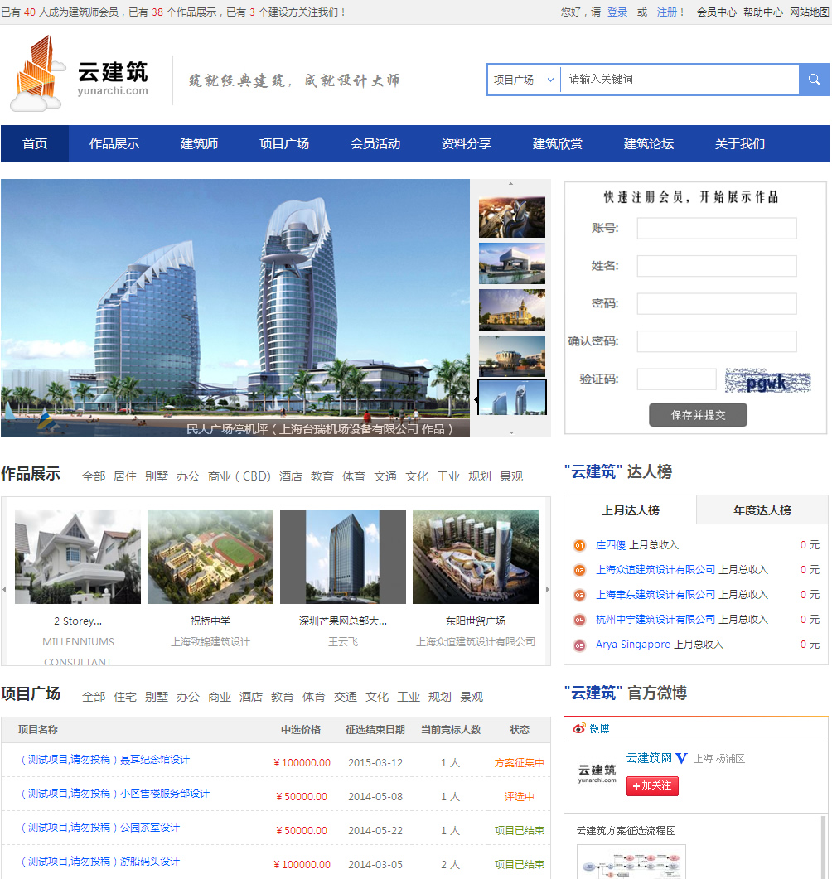The height and width of the screenshot is (879, 832).
Task: Select the first slideshow thumbnail
Action: coord(512,217)
